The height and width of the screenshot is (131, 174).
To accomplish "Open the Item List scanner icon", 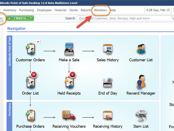I will [141, 115].
